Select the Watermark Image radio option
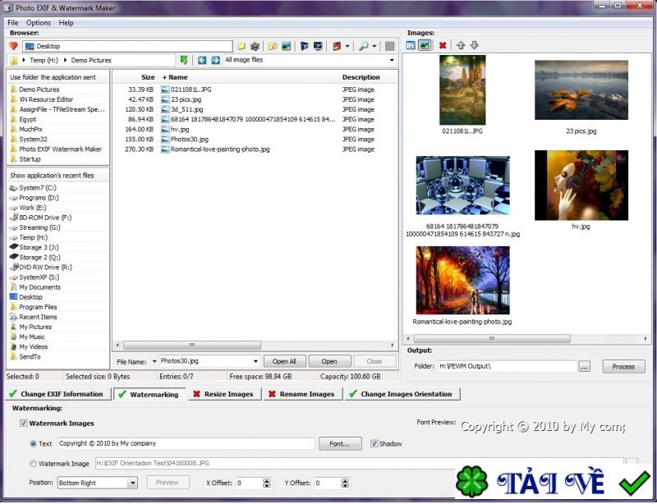 (x=33, y=463)
